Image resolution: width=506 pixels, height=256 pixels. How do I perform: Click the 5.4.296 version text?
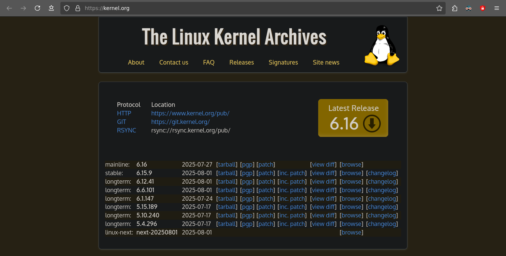pos(147,224)
